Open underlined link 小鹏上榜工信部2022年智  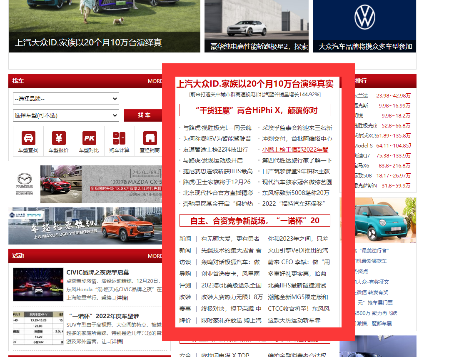(295, 150)
